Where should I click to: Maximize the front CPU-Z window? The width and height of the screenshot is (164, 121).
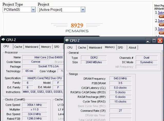(x=154, y=40)
